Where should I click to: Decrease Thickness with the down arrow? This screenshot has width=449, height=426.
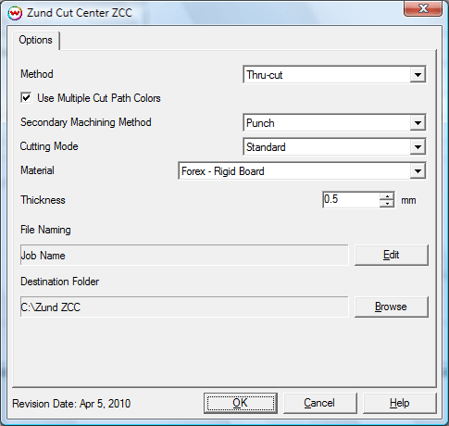coord(387,204)
